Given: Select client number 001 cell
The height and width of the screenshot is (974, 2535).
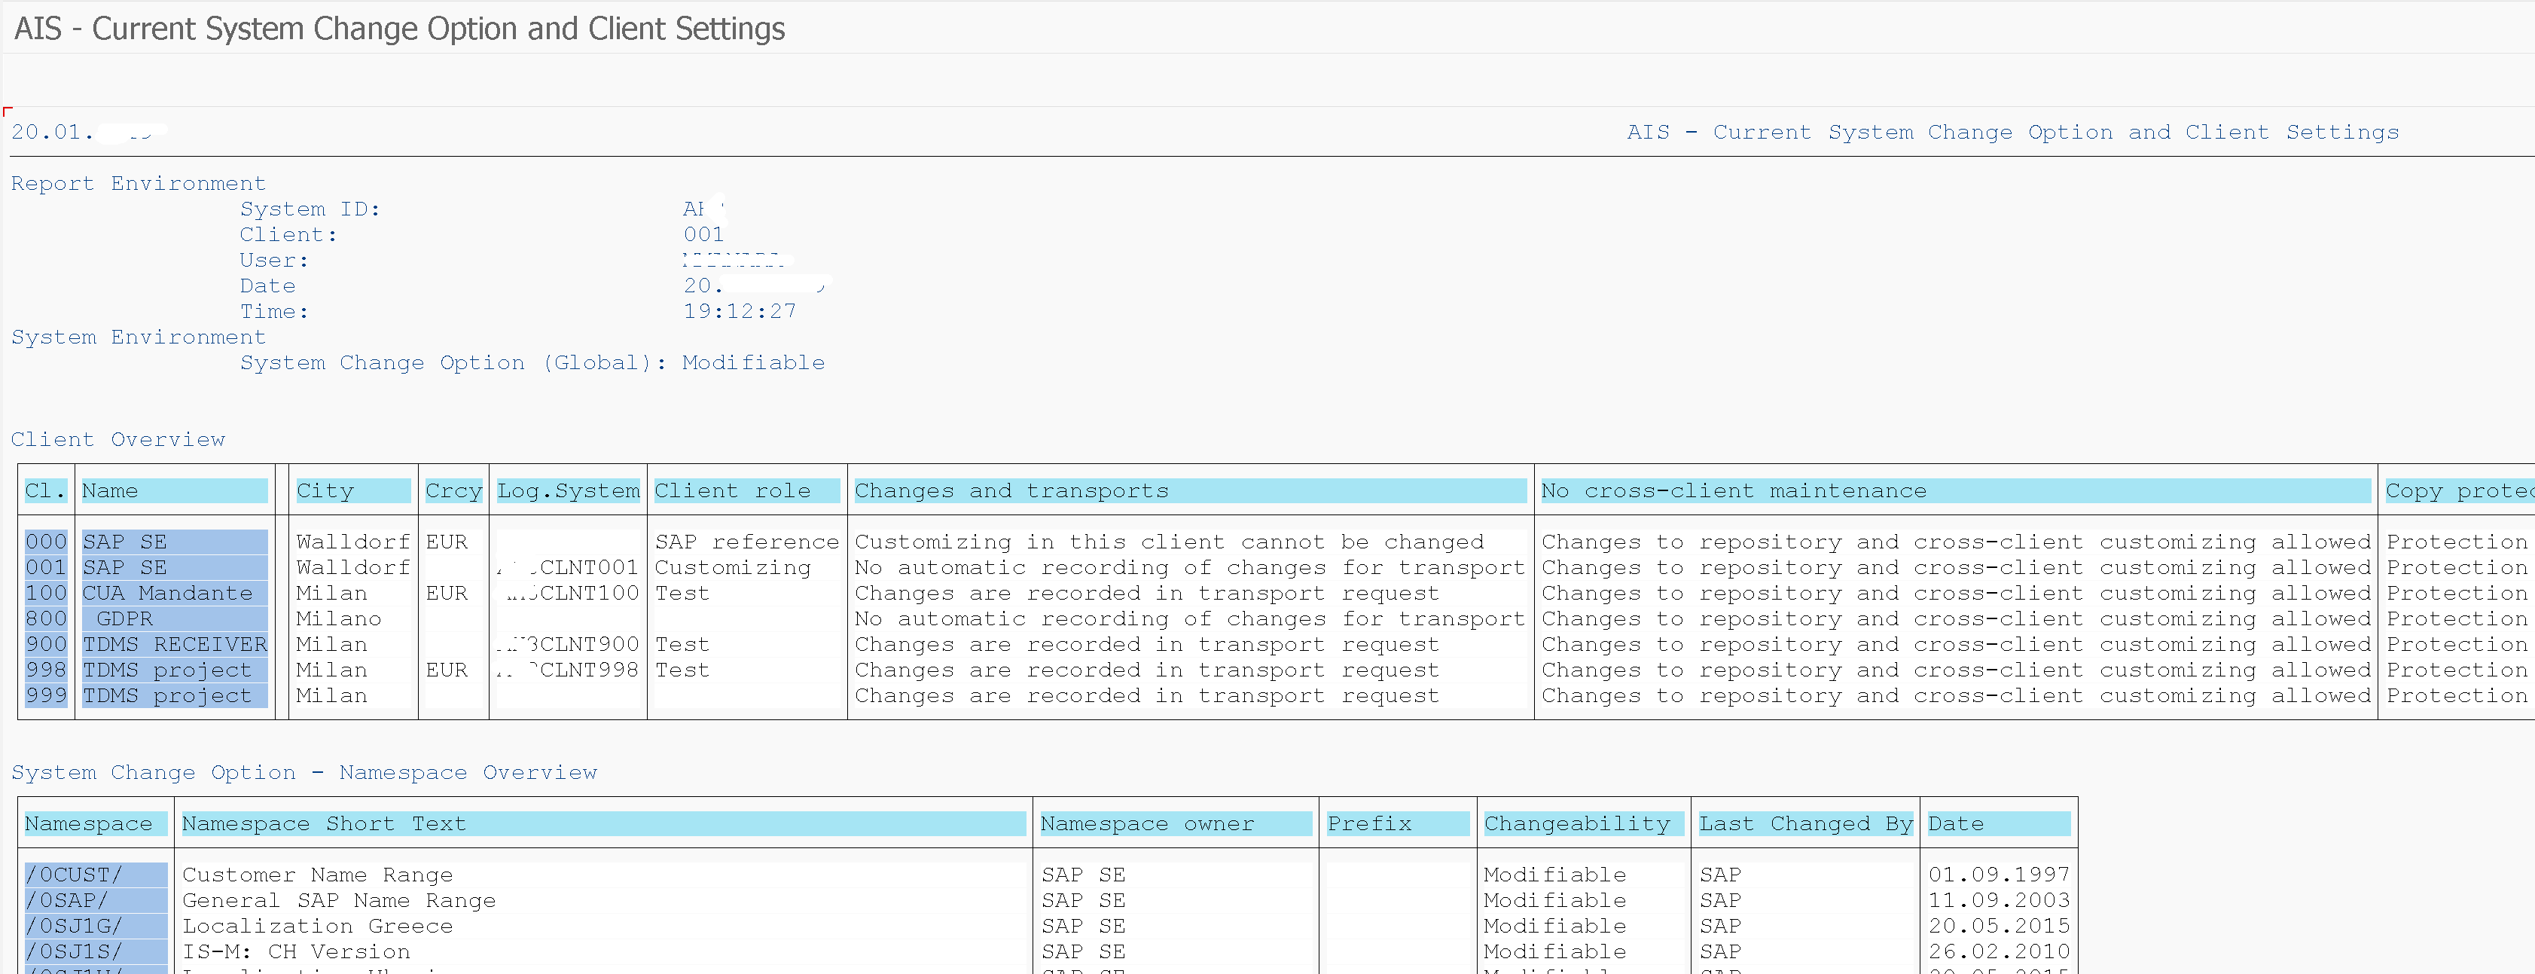Looking at the screenshot, I should (x=46, y=568).
